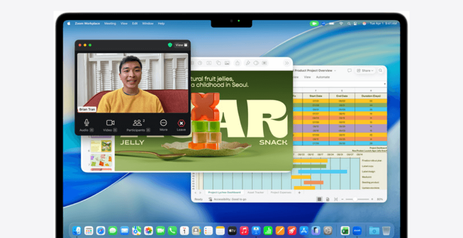Select the slide 7 thumbnail in Keynote

click(x=101, y=160)
